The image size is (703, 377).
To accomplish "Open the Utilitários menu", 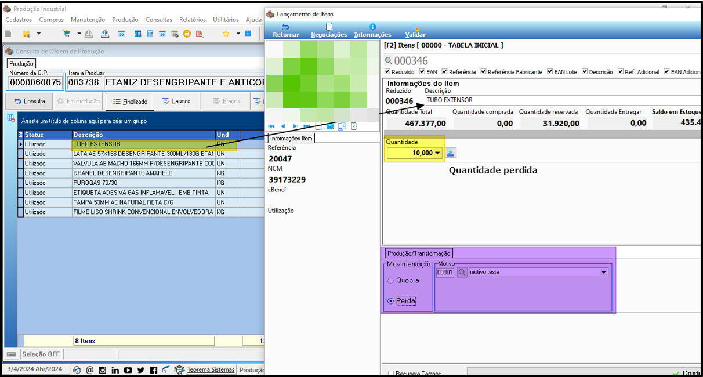I will [x=226, y=20].
